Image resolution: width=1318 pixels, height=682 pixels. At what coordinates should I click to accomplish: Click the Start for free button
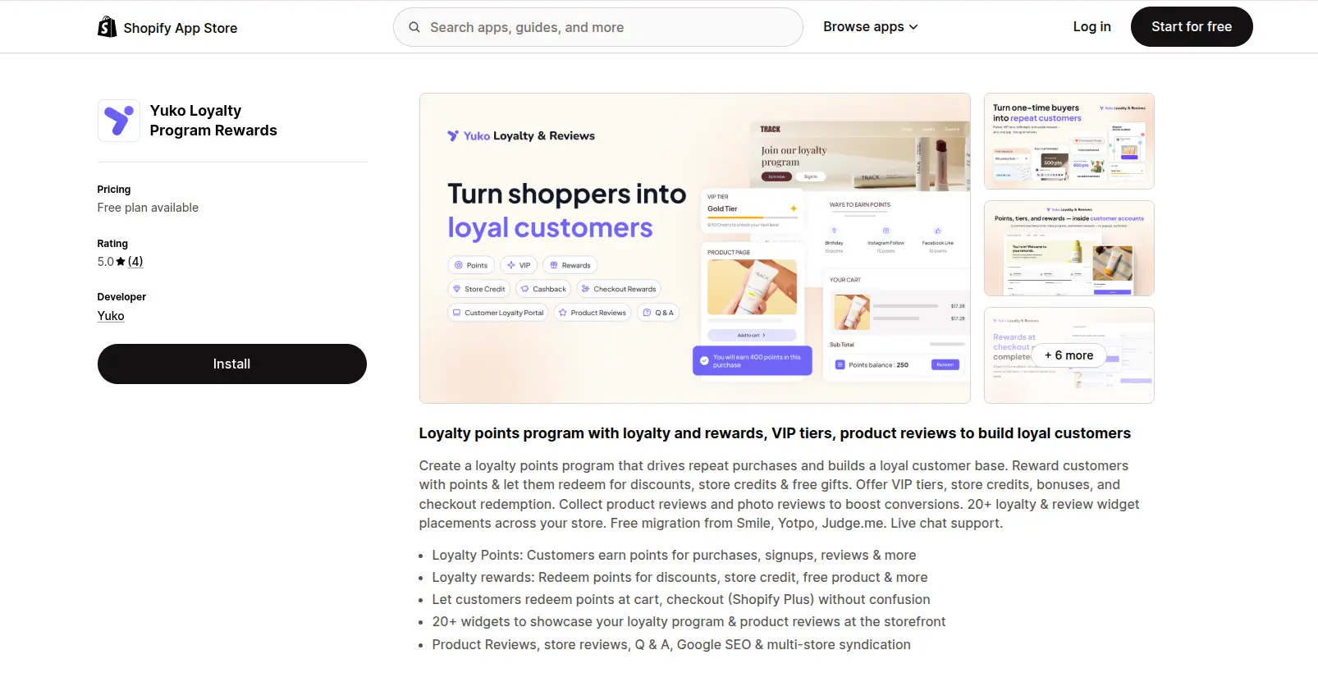(1191, 26)
